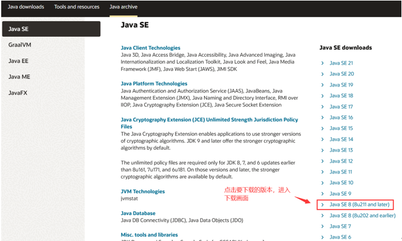
Task: Click the Java SE 9 download link
Action: pyautogui.click(x=340, y=194)
